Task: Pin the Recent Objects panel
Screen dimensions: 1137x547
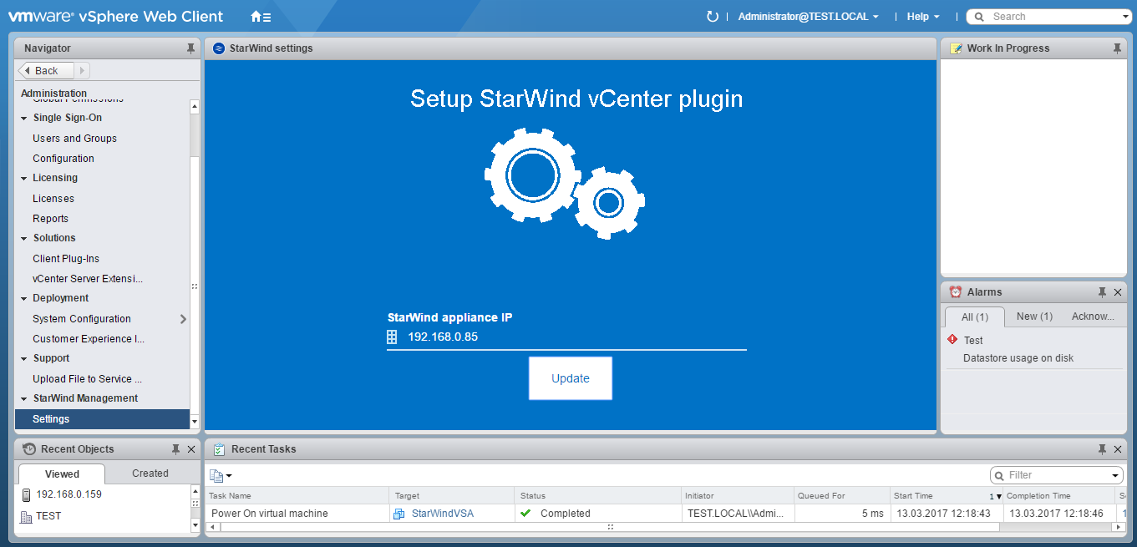Action: (175, 449)
